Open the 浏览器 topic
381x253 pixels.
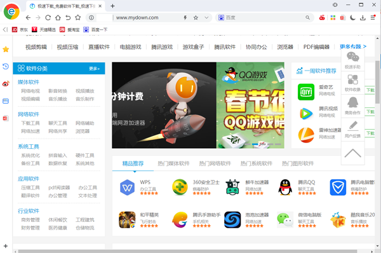point(285,47)
